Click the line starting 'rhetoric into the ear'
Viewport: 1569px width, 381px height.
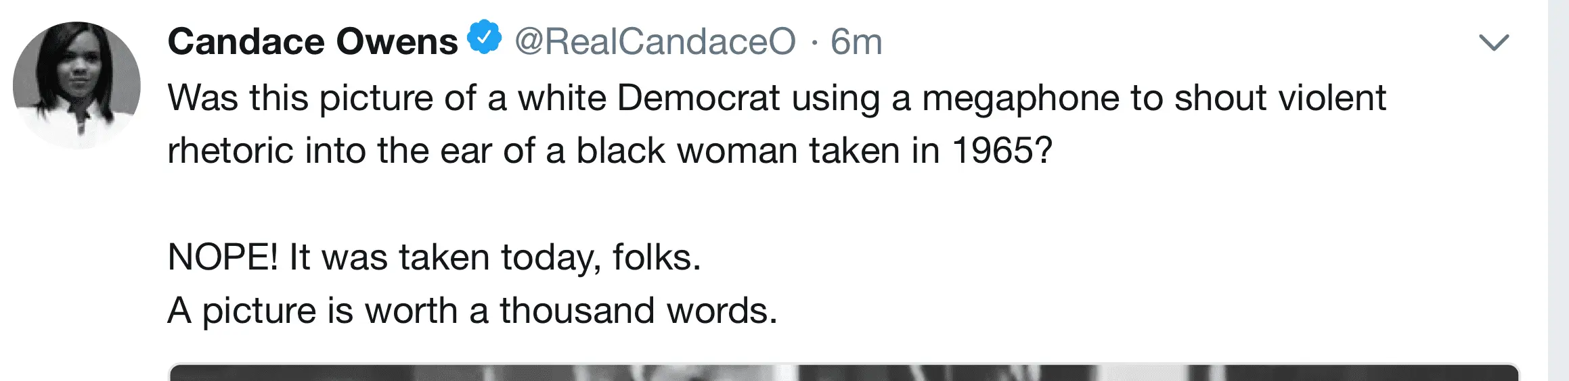tap(610, 151)
